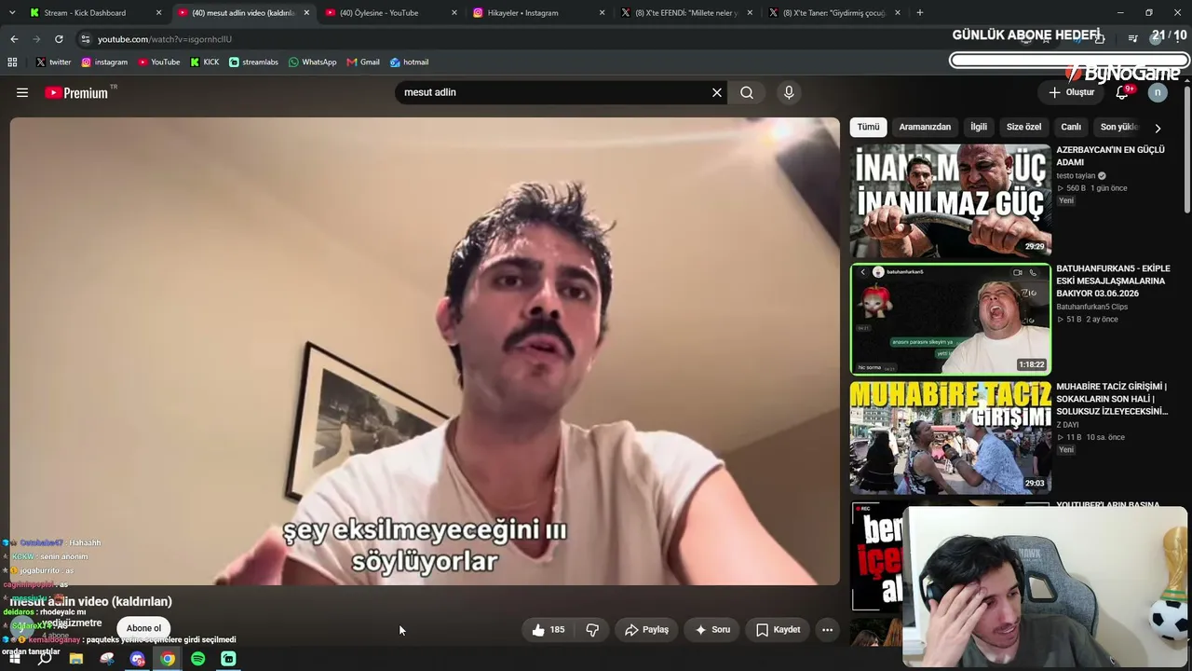Screen dimensions: 1192x671
Task: Dislike the video
Action: point(592,630)
